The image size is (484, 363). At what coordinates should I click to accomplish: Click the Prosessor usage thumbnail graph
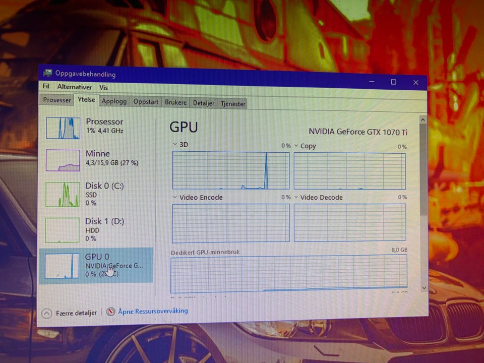tap(64, 128)
